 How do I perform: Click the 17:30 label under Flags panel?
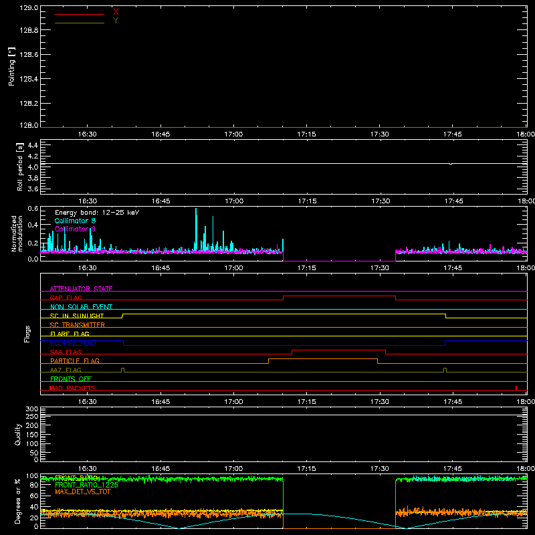pos(379,402)
